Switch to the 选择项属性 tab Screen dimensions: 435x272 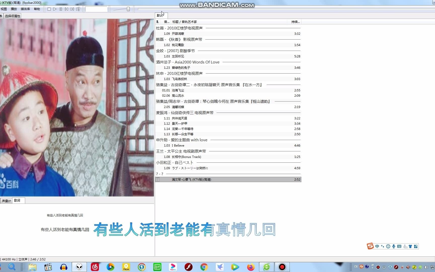[13, 16]
